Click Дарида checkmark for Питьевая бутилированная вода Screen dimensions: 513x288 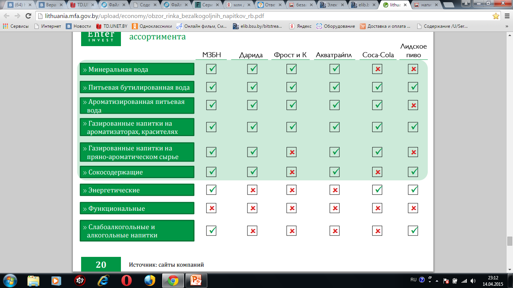click(x=252, y=87)
